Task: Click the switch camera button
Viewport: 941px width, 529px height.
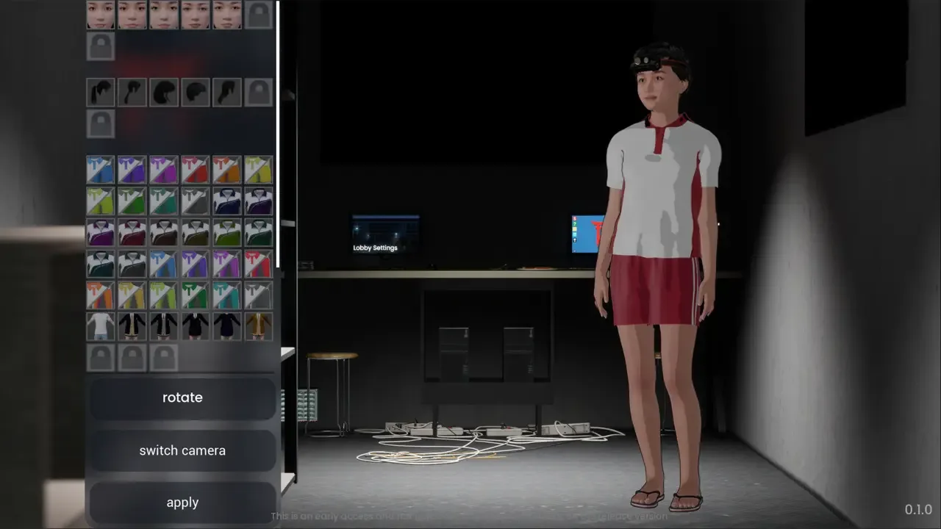Action: point(182,450)
